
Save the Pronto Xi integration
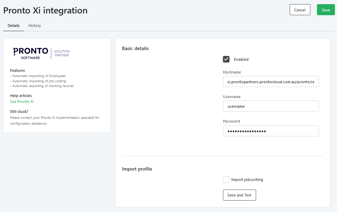[326, 10]
